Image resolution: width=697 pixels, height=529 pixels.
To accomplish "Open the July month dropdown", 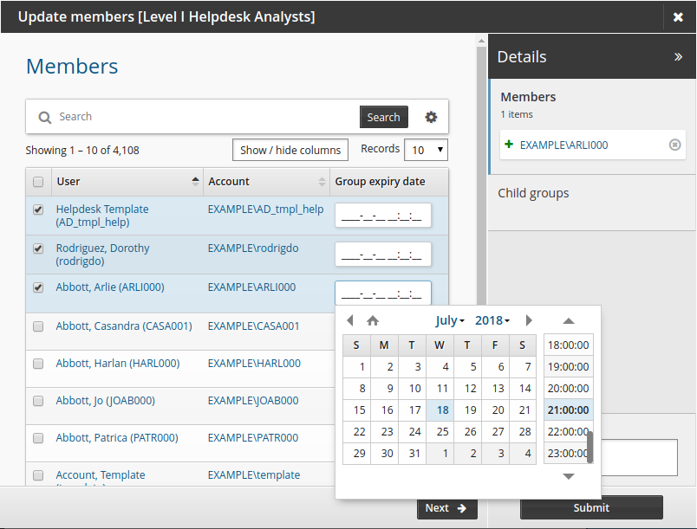I will tap(449, 320).
